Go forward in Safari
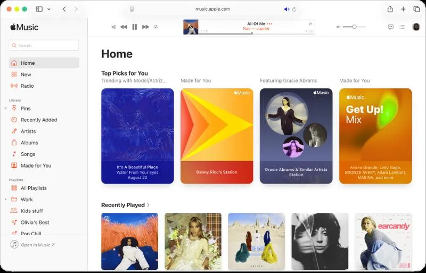Image resolution: width=426 pixels, height=273 pixels. (76, 9)
